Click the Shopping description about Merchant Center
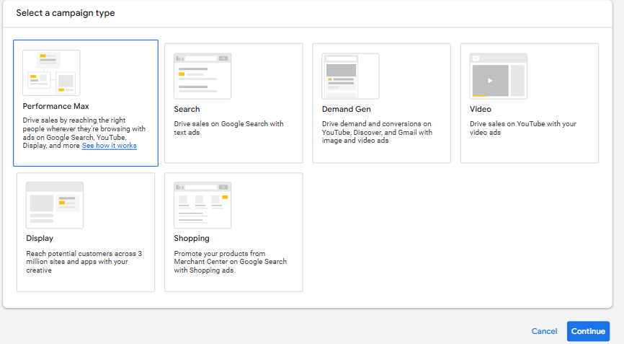Viewport: 624px width, 344px height. 231,262
